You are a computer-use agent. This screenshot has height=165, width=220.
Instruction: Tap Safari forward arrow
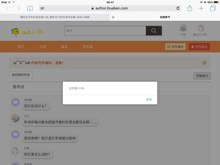[x=19, y=8]
